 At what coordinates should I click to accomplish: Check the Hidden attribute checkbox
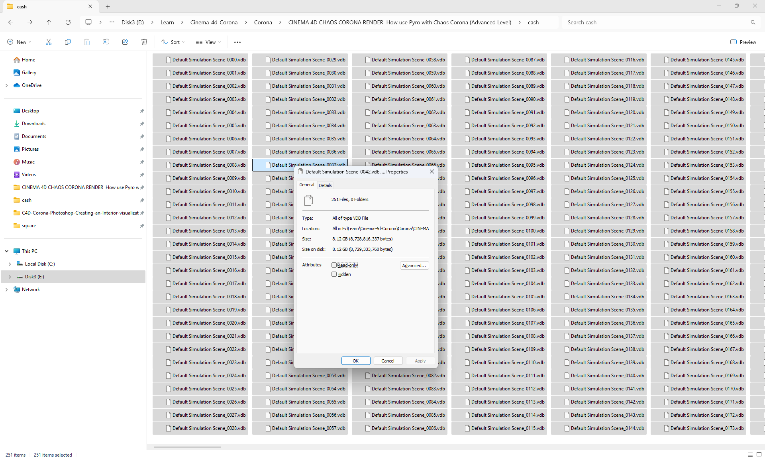[x=334, y=274]
